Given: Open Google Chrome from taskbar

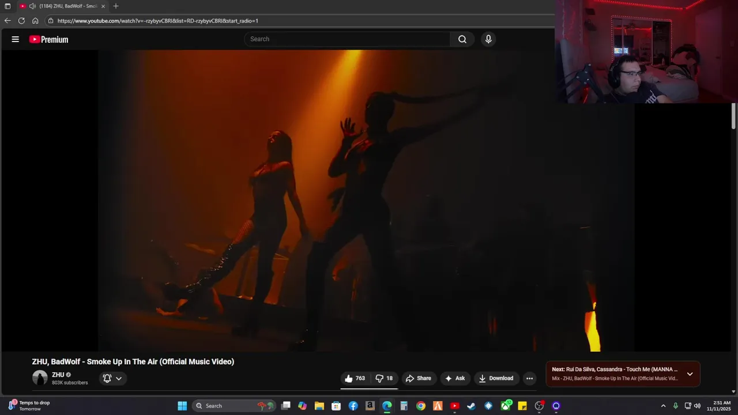Looking at the screenshot, I should click(x=421, y=406).
